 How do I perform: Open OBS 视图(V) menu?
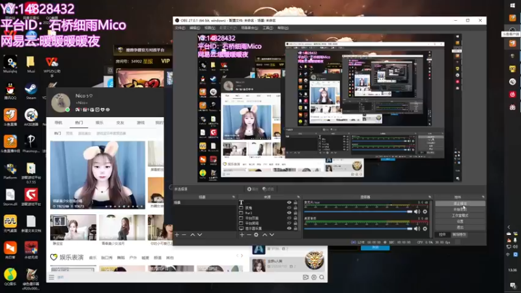pyautogui.click(x=210, y=28)
